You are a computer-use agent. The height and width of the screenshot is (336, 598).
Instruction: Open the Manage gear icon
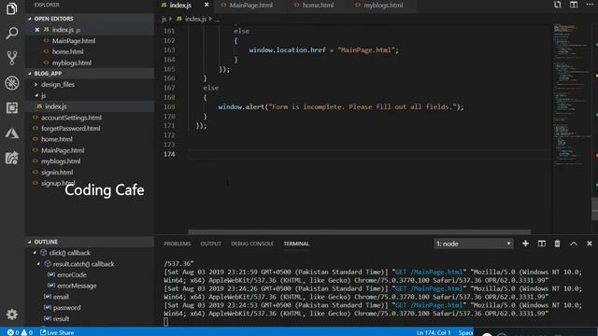click(x=12, y=315)
